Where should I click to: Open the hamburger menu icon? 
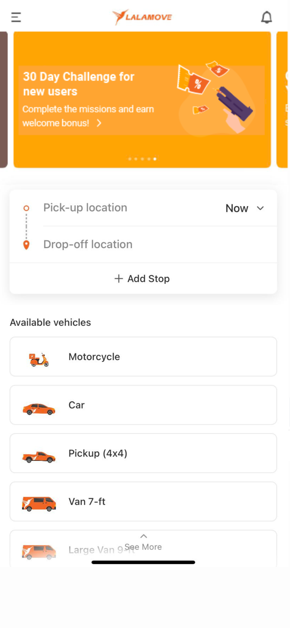point(16,17)
